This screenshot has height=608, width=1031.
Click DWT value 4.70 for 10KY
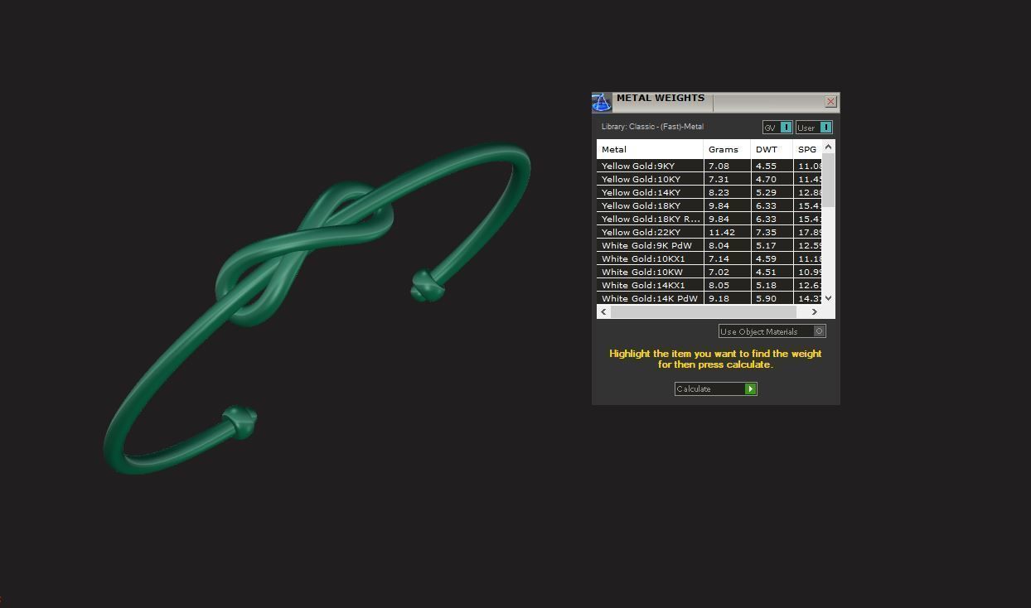766,179
